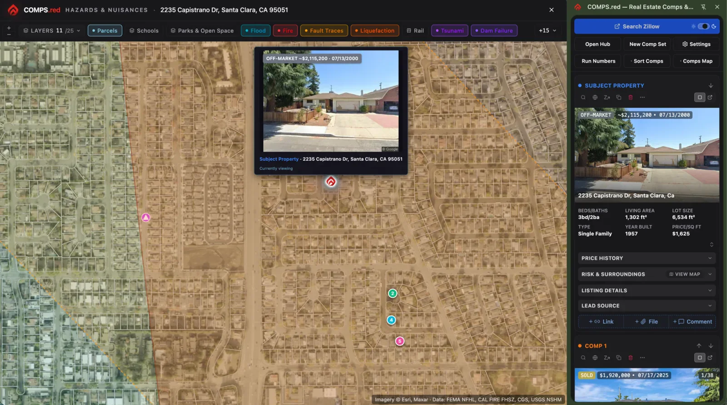Toggle the Fault Traces layer
This screenshot has width=727, height=405.
click(324, 30)
